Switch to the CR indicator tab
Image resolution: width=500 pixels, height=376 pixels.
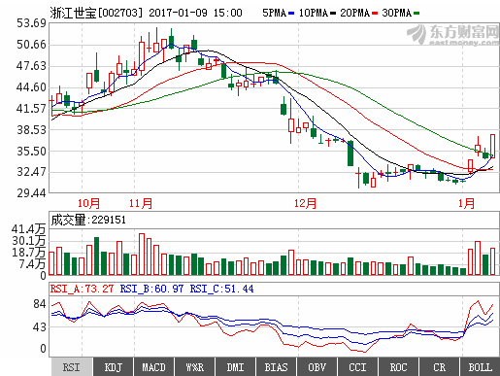(439, 367)
